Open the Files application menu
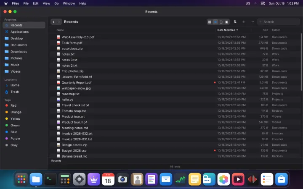This screenshot has width=303, height=189. [x=16, y=3]
